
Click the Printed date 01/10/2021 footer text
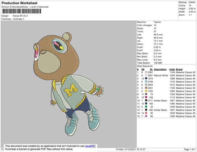(131, 149)
